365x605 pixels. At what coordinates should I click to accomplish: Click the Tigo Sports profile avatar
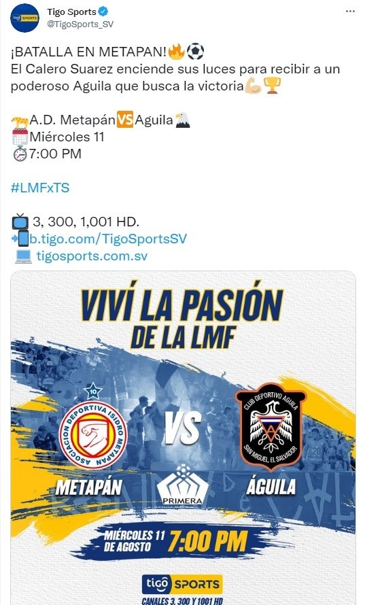pos(24,18)
